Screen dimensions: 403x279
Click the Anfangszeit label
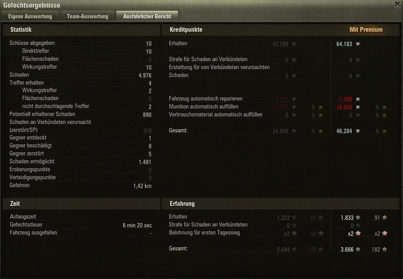(23, 217)
